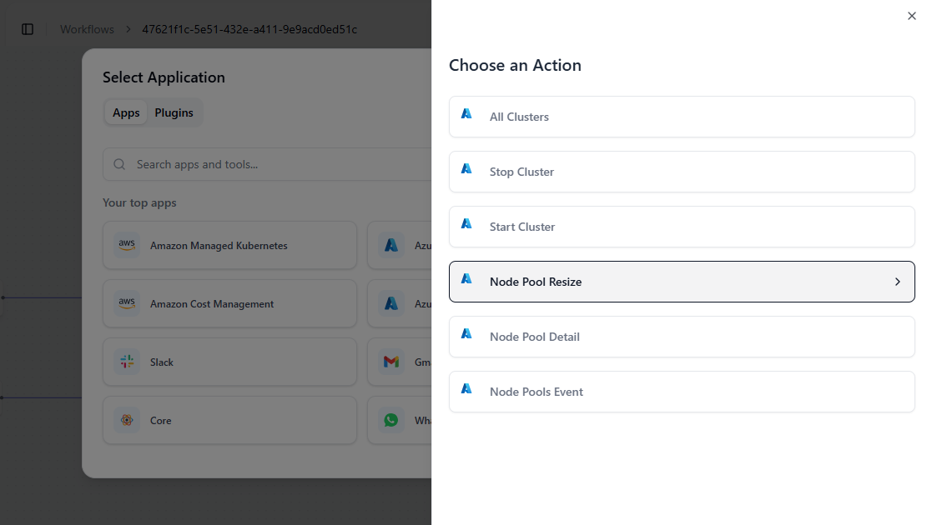Toggle the sidebar panel icon
932x525 pixels.
28,29
